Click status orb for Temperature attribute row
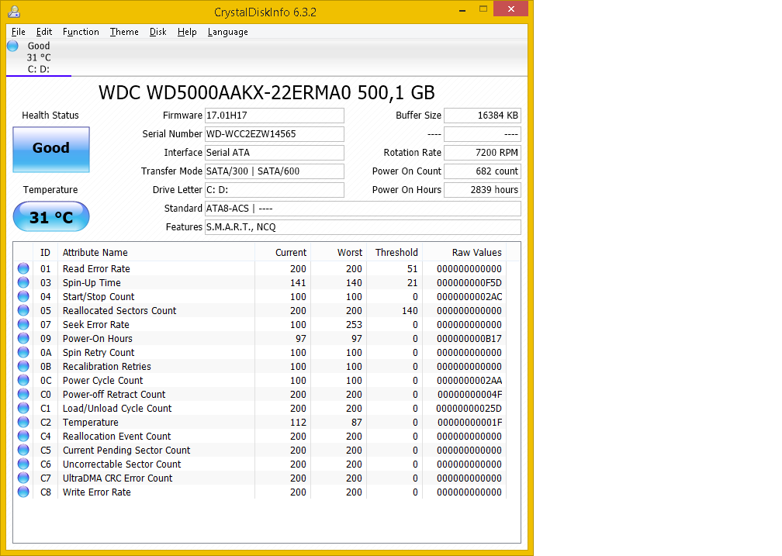782x556 pixels. point(23,422)
